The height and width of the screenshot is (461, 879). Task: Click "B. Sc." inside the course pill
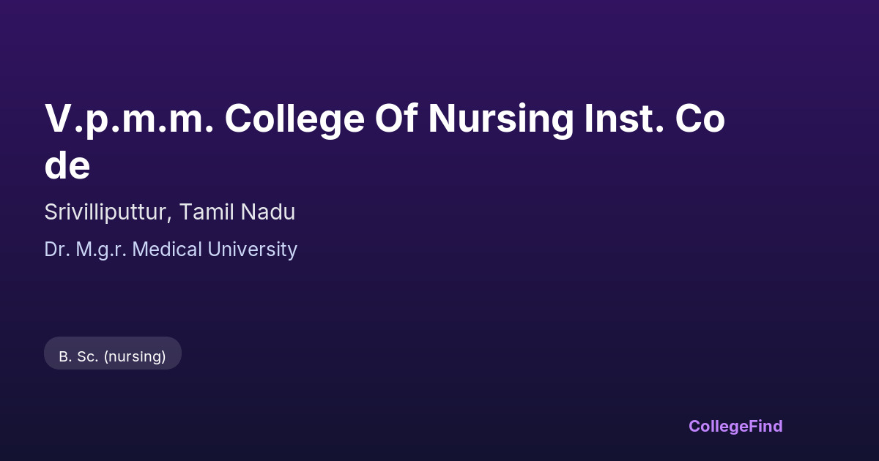pos(78,356)
